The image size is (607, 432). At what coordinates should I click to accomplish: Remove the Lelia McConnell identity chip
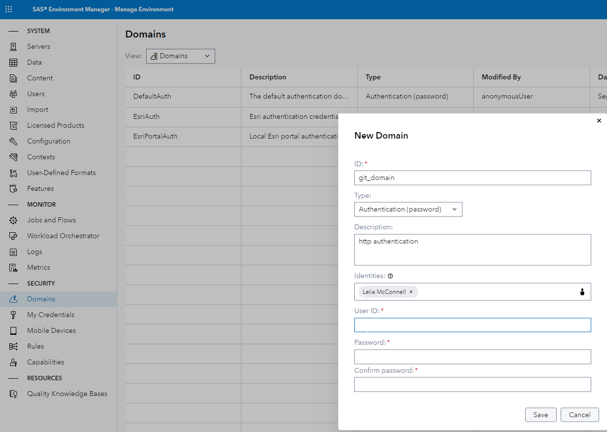411,291
